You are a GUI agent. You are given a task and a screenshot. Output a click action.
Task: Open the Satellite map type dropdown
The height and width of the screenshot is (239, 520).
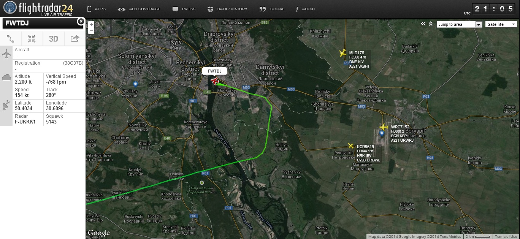(501, 24)
